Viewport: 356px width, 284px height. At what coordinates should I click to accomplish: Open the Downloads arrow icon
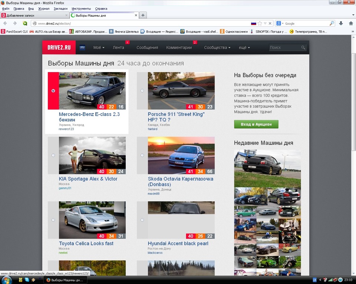(341, 23)
